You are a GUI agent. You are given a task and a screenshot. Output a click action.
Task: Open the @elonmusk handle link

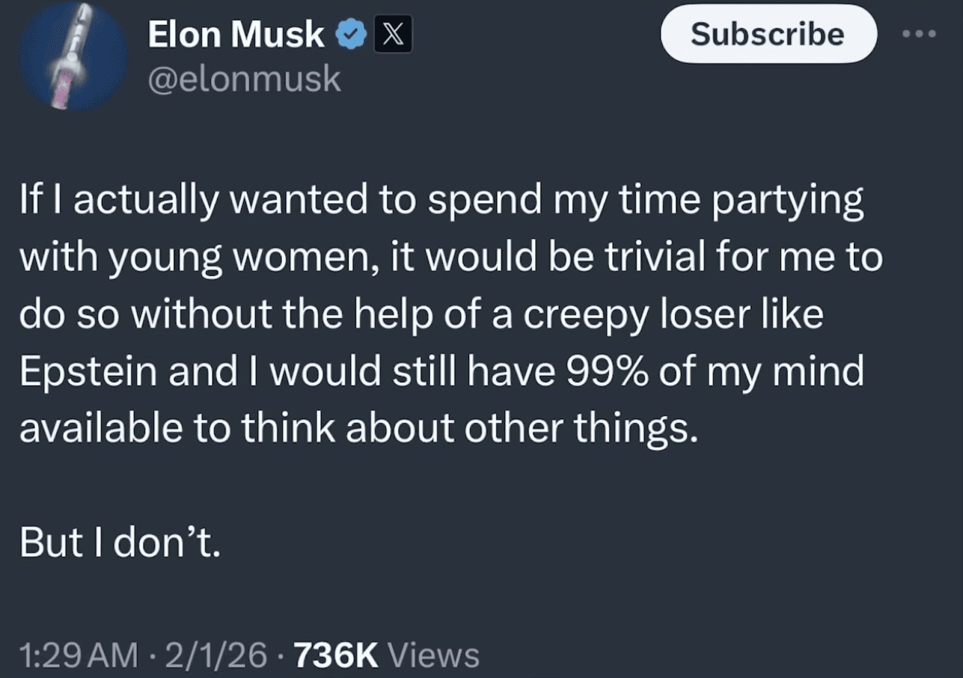[x=244, y=80]
